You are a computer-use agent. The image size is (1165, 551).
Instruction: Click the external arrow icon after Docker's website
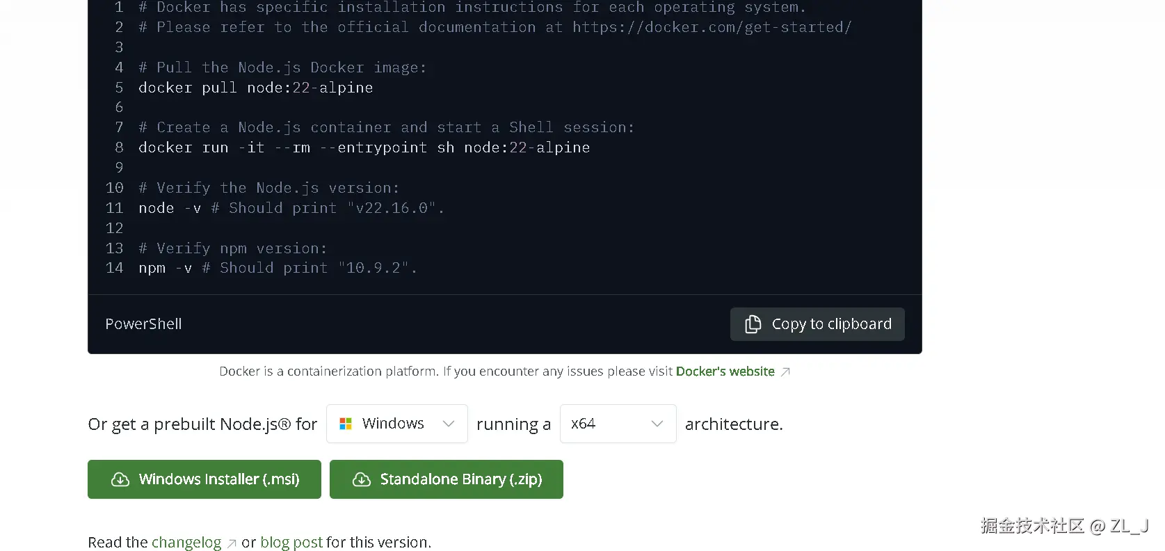point(785,372)
